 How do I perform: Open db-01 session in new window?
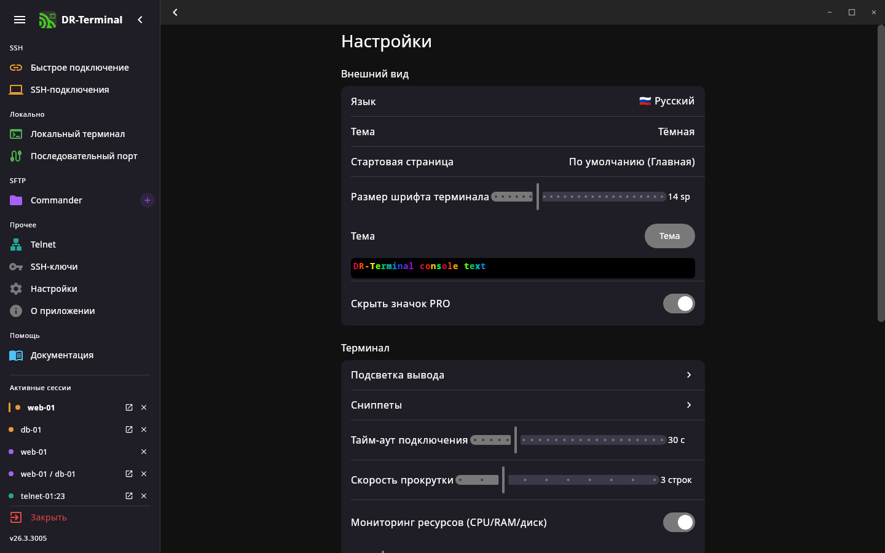tap(129, 429)
